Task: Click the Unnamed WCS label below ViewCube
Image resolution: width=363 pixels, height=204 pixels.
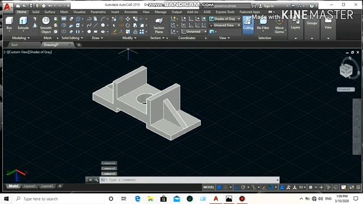Action: (345, 90)
